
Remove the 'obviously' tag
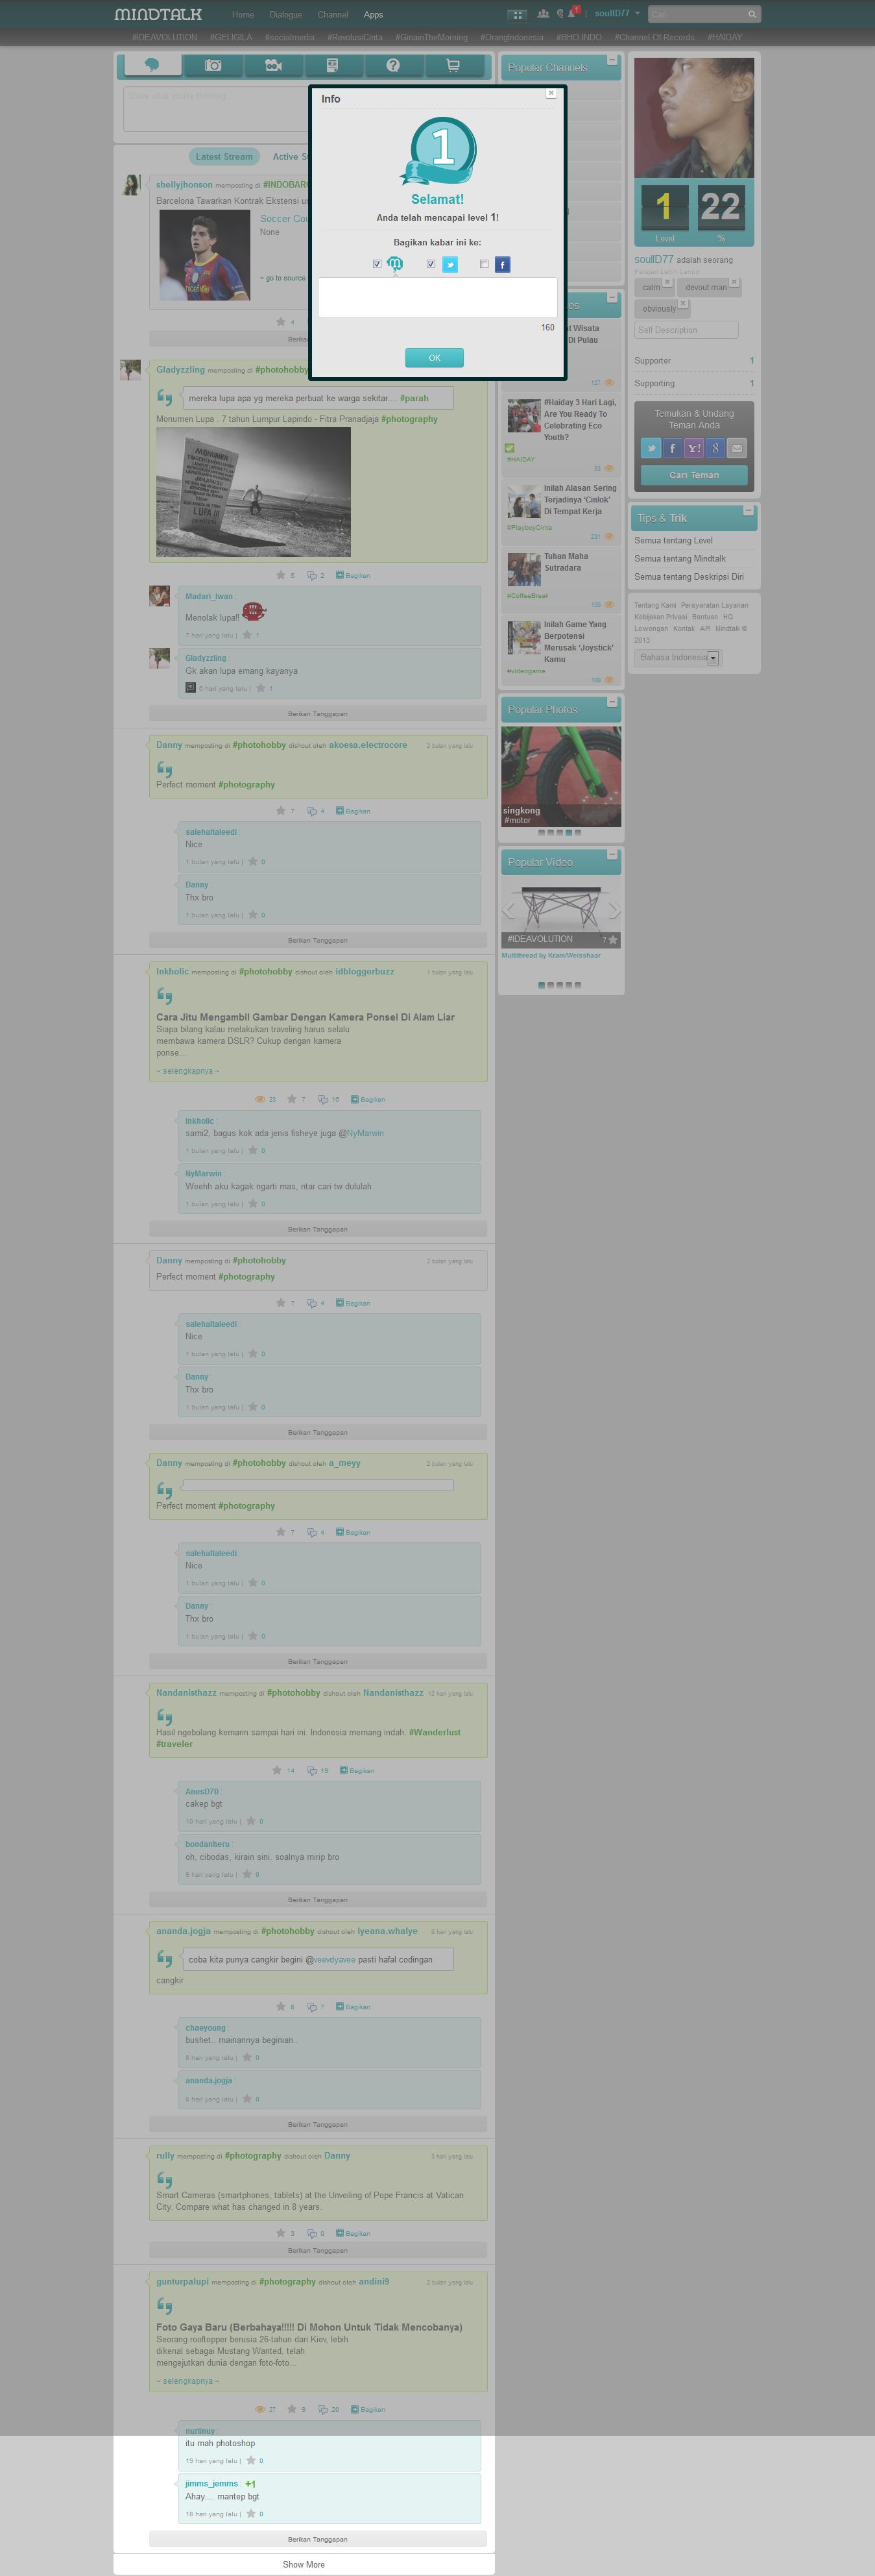pyautogui.click(x=683, y=303)
